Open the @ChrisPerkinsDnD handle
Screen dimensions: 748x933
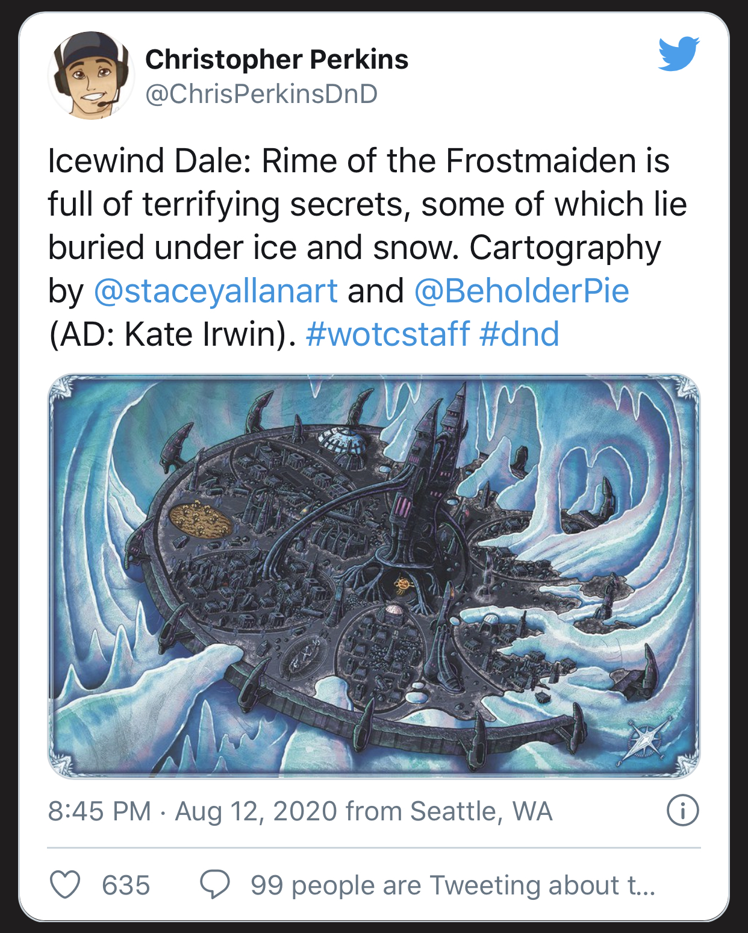tap(262, 94)
